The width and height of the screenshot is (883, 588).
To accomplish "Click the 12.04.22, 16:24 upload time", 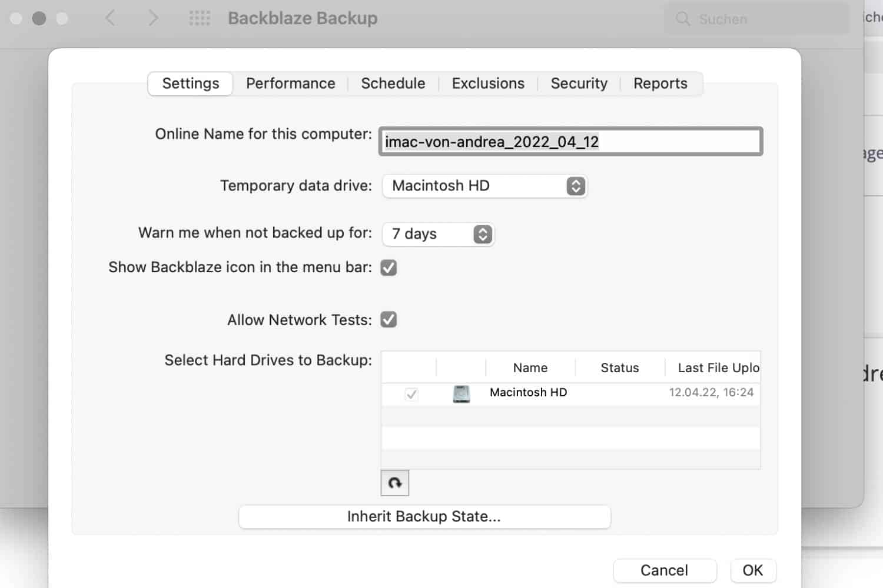I will pyautogui.click(x=711, y=392).
